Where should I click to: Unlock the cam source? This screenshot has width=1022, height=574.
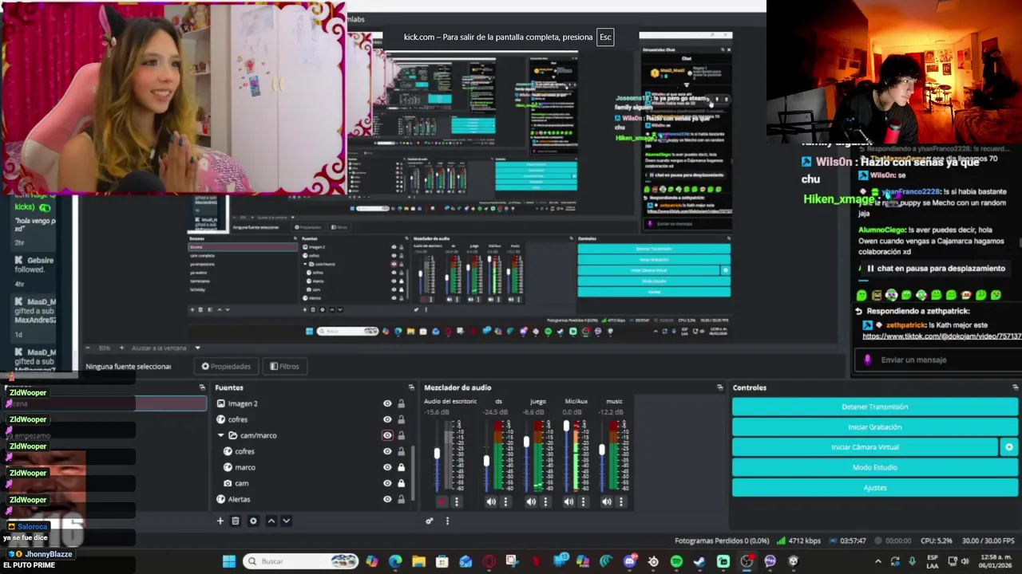[x=401, y=483]
